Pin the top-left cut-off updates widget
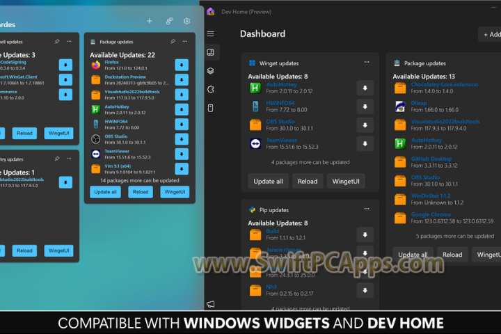Screen dimensions: 501x334 click(x=57, y=42)
